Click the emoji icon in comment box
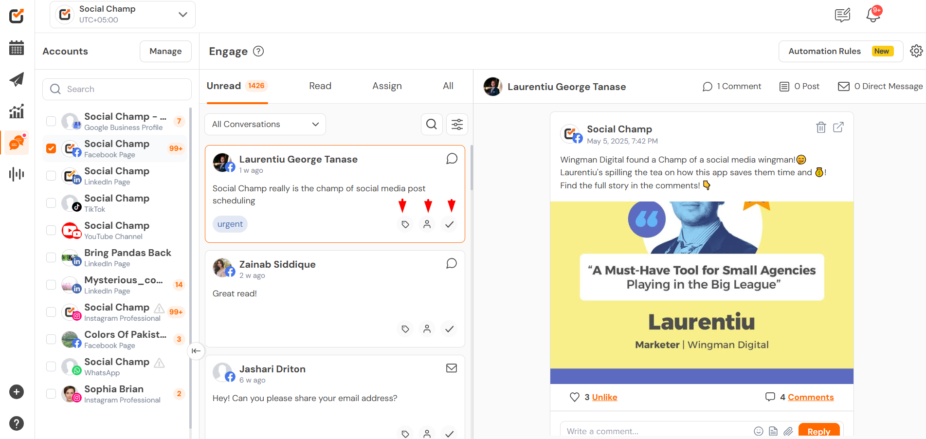926x439 pixels. (758, 431)
